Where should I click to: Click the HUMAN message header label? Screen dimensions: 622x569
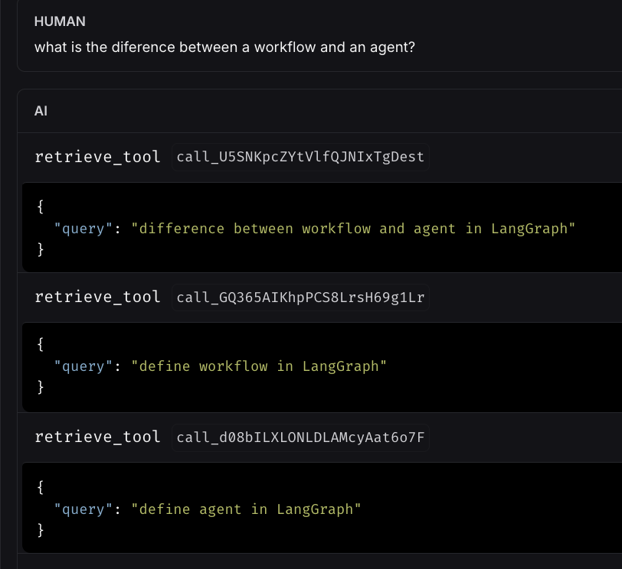[x=60, y=21]
